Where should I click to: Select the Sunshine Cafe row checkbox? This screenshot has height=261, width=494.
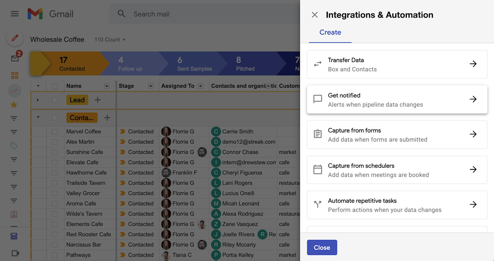point(55,152)
